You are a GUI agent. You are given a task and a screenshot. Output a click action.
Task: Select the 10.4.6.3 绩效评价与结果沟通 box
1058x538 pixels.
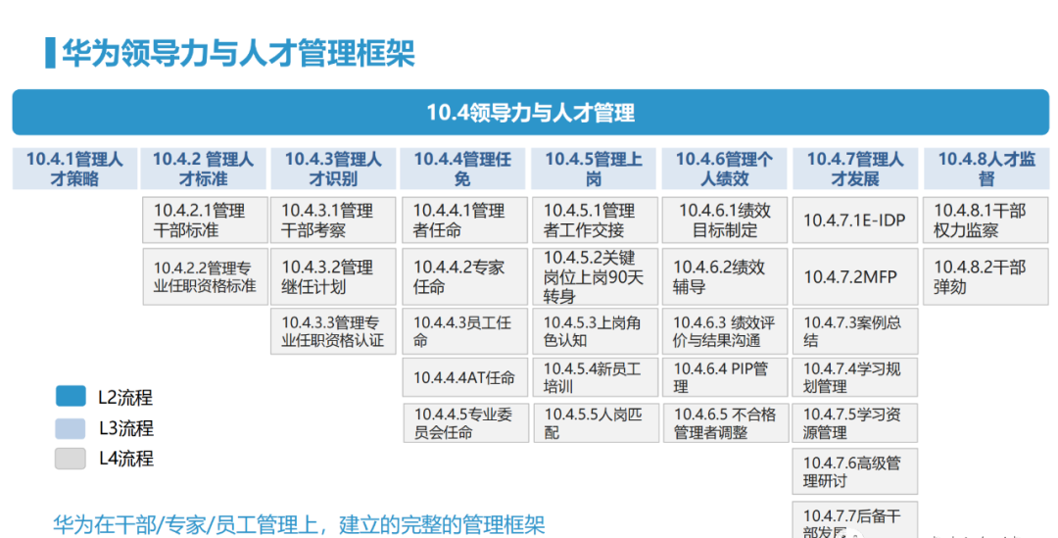point(725,331)
